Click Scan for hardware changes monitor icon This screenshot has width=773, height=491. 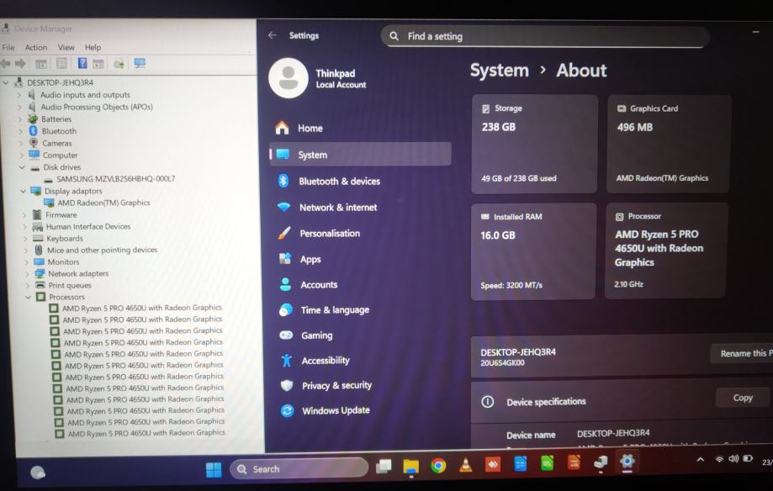(140, 63)
